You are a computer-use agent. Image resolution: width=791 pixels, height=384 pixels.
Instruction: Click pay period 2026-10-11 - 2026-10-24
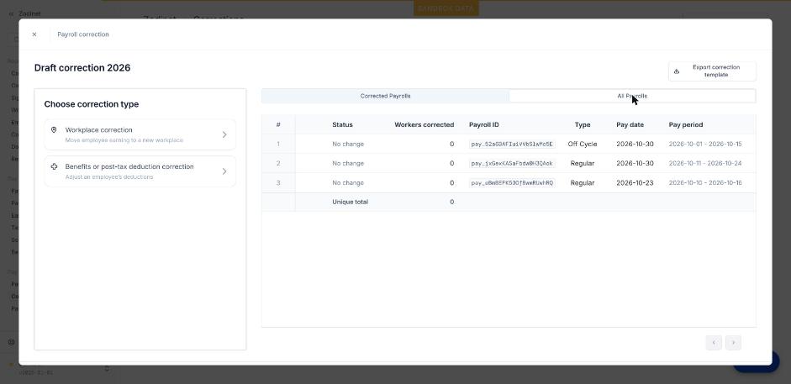click(705, 163)
